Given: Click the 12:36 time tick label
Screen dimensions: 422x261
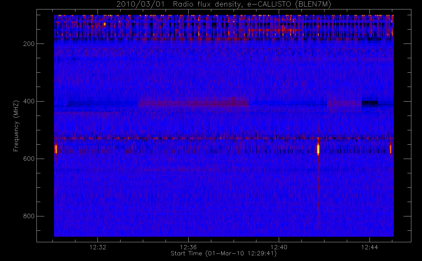Looking at the screenshot, I should click(x=188, y=247).
